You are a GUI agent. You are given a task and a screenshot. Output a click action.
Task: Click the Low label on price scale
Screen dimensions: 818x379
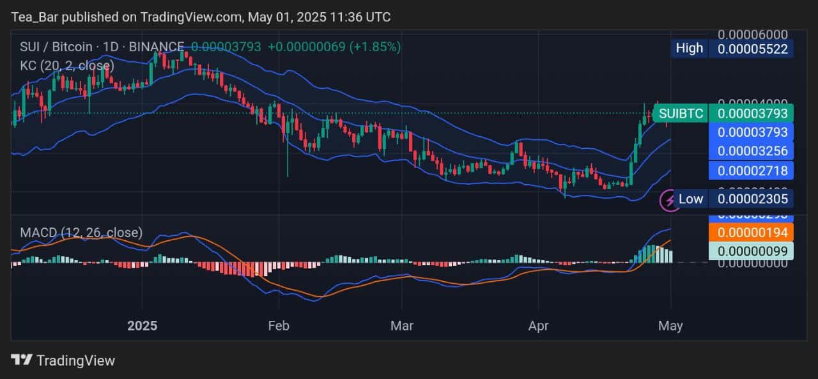tap(690, 199)
